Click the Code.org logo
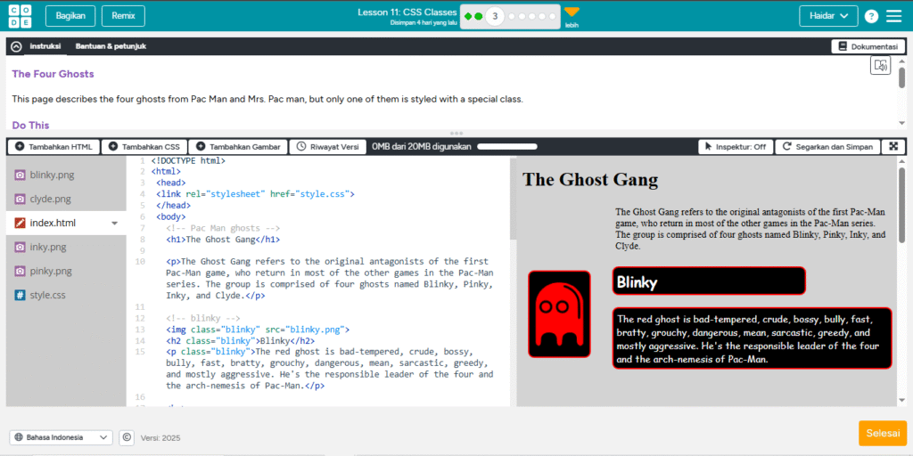This screenshot has width=913, height=456. (19, 16)
